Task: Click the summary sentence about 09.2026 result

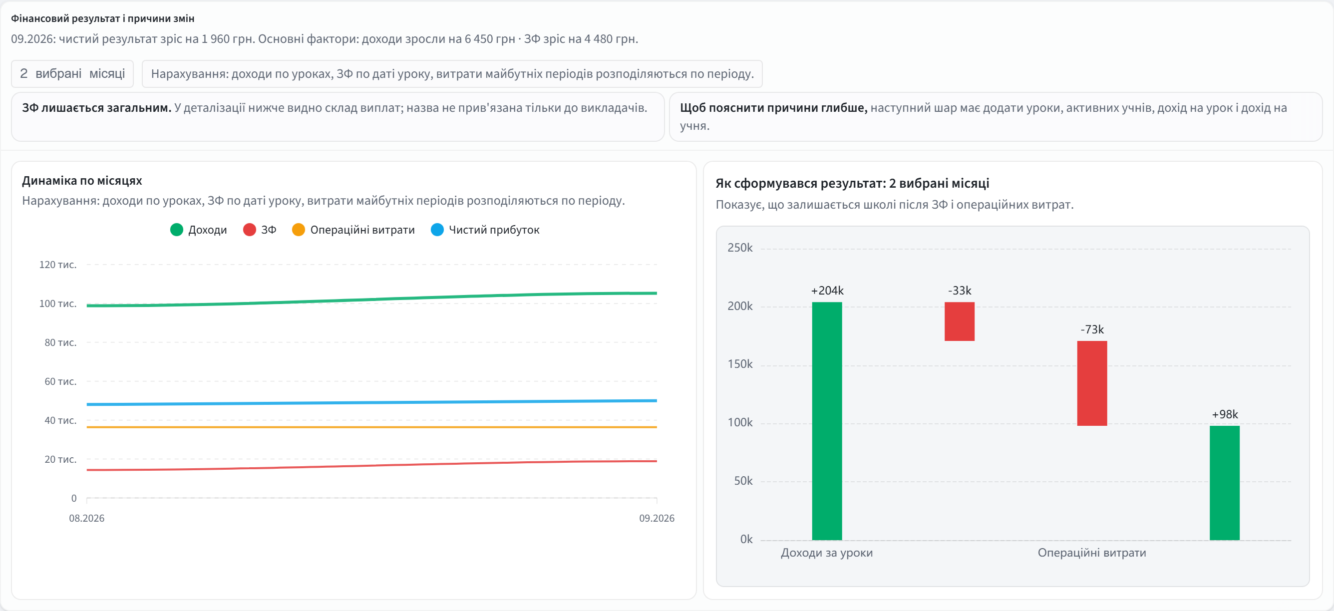Action: pos(325,39)
